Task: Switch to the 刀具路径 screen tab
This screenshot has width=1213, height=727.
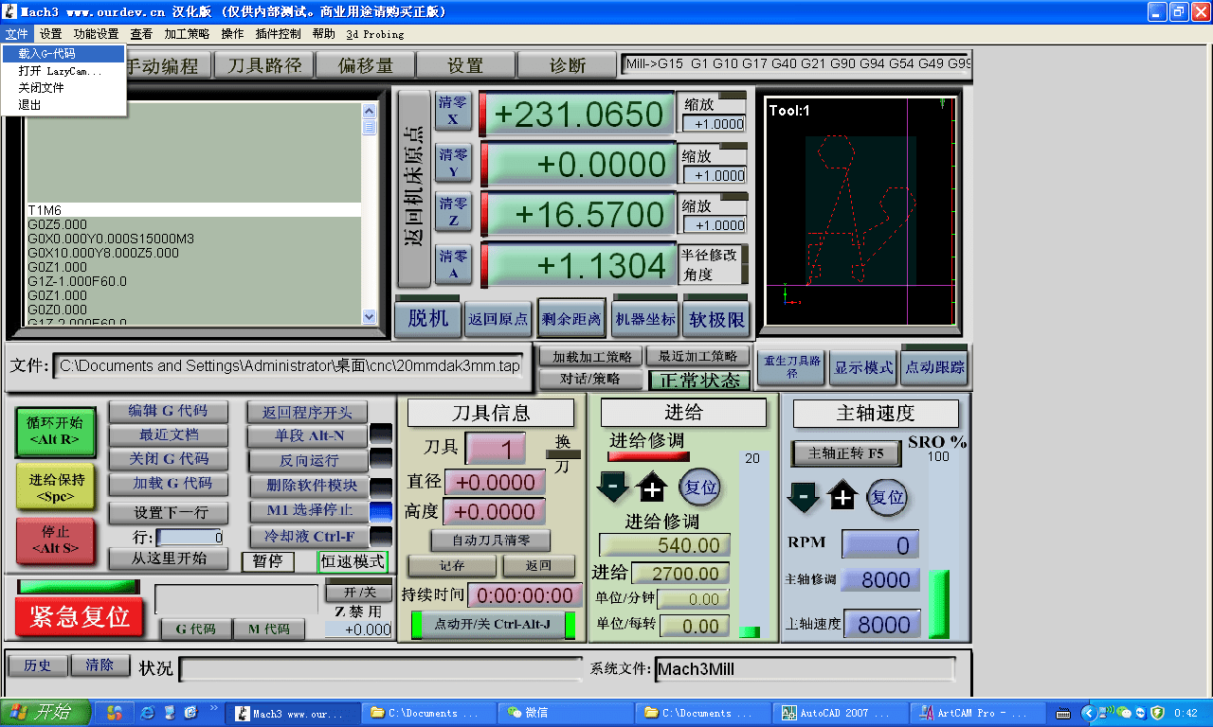Action: pyautogui.click(x=263, y=65)
